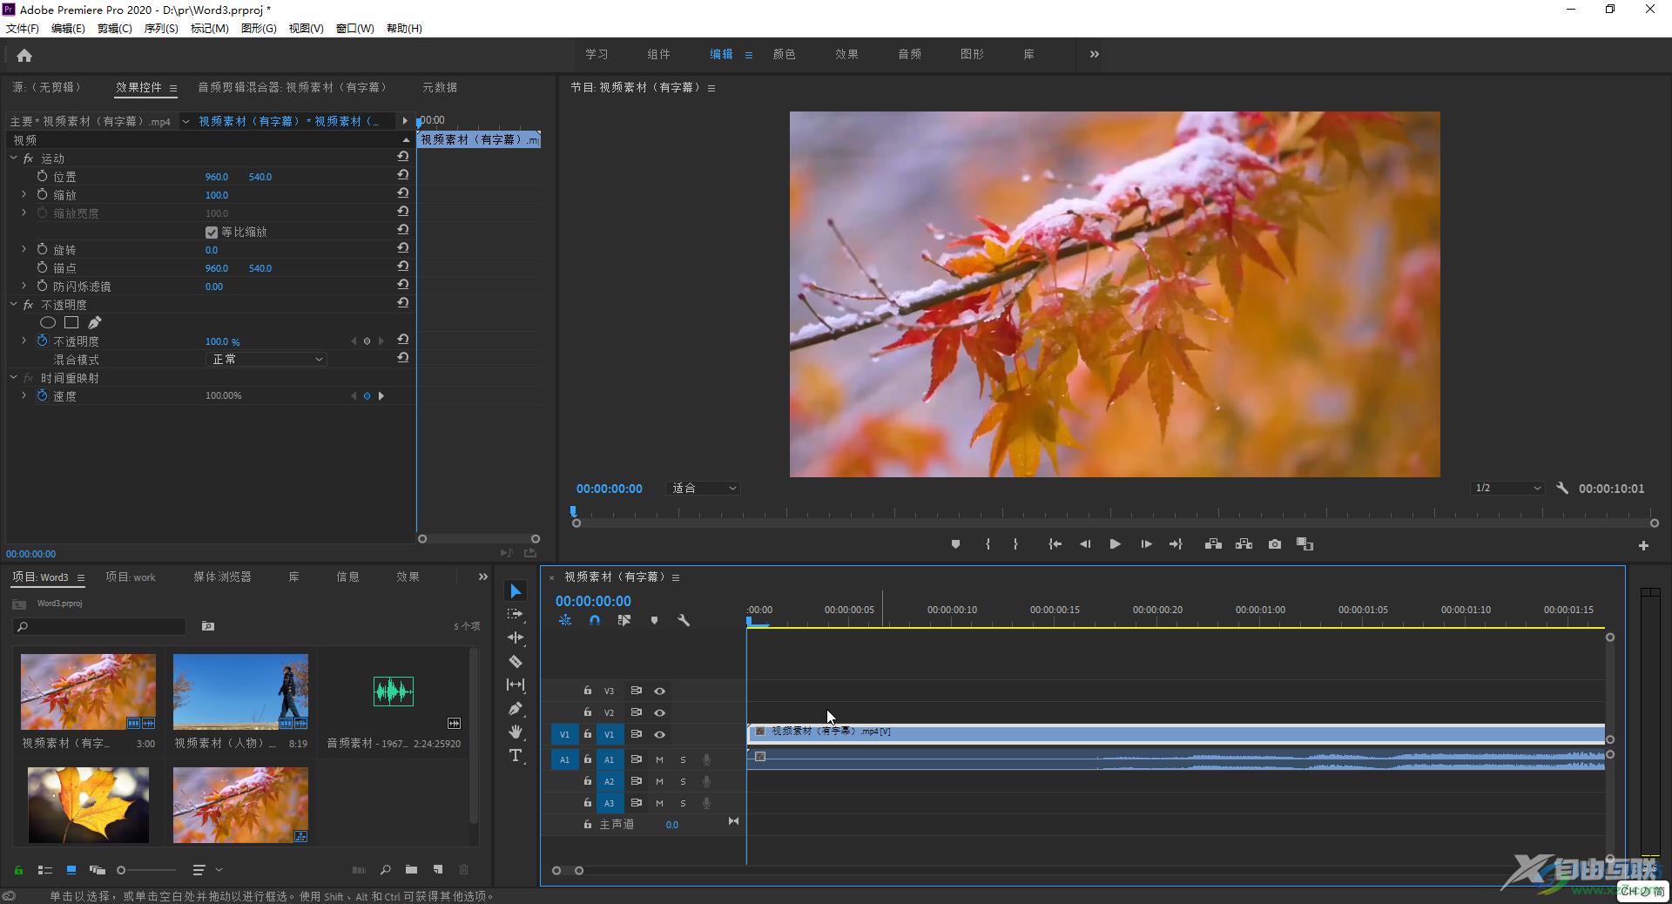Expand the Rotation property

[24, 250]
